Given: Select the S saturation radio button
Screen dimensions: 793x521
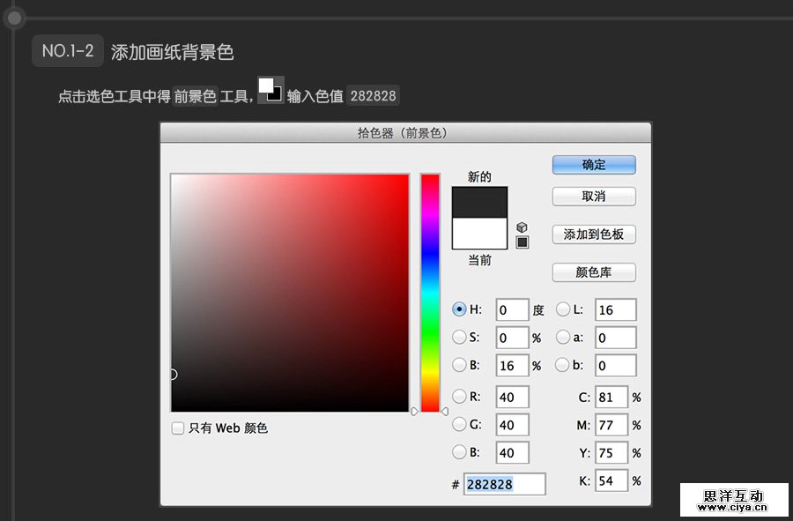Looking at the screenshot, I should coord(460,337).
